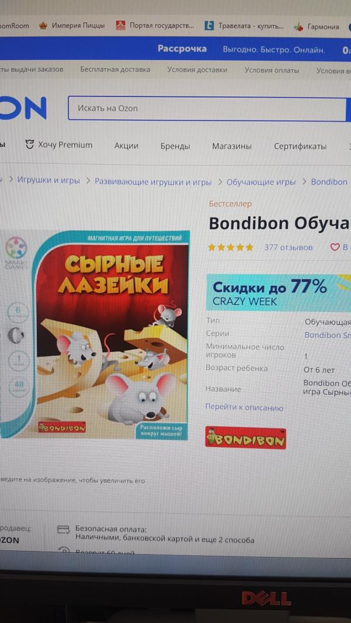The image size is (351, 623).
Task: Go to Развивающие игрушки и игры breadcrumb
Action: pyautogui.click(x=153, y=182)
